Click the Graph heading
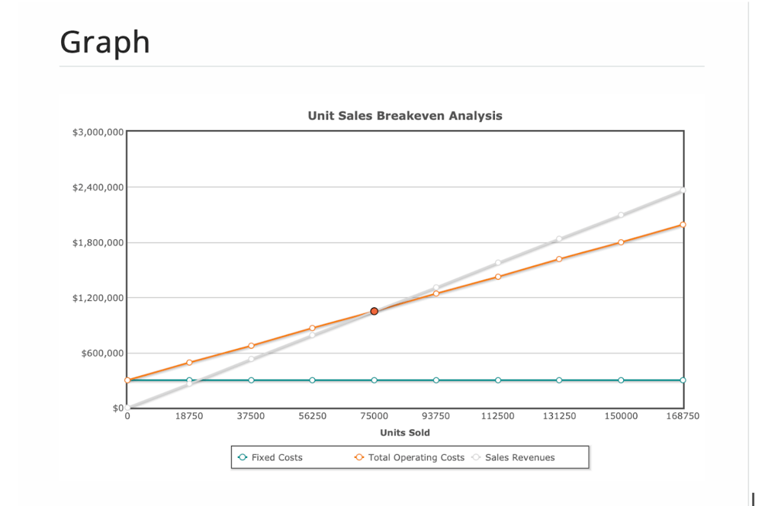Image resolution: width=781 pixels, height=506 pixels. [x=105, y=43]
